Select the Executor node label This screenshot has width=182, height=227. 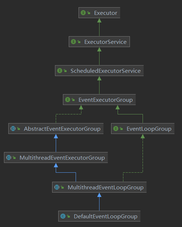tap(106, 13)
